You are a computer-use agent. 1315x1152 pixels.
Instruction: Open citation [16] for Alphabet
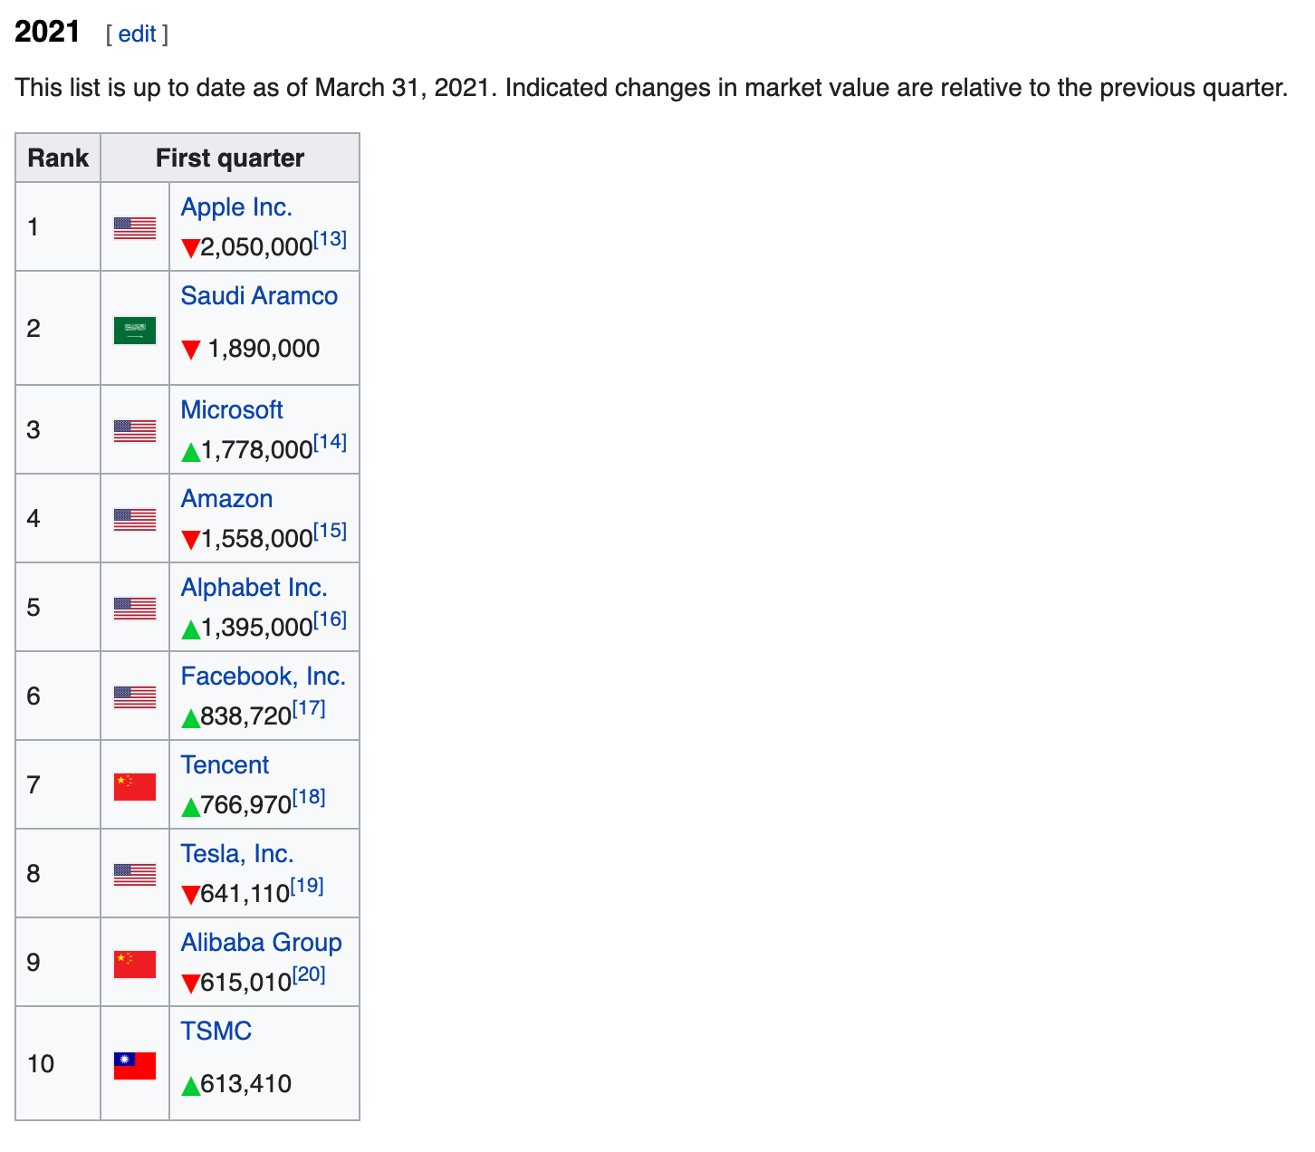click(x=330, y=619)
